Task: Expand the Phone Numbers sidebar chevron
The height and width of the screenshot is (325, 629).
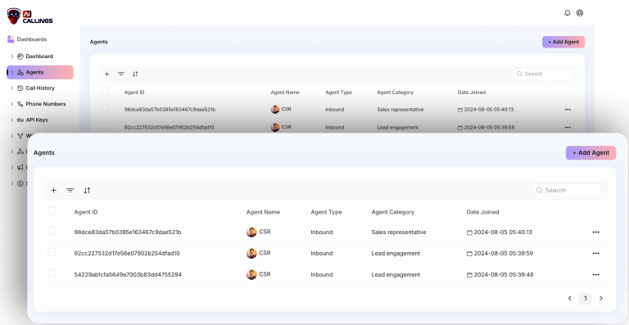Action: 12,104
